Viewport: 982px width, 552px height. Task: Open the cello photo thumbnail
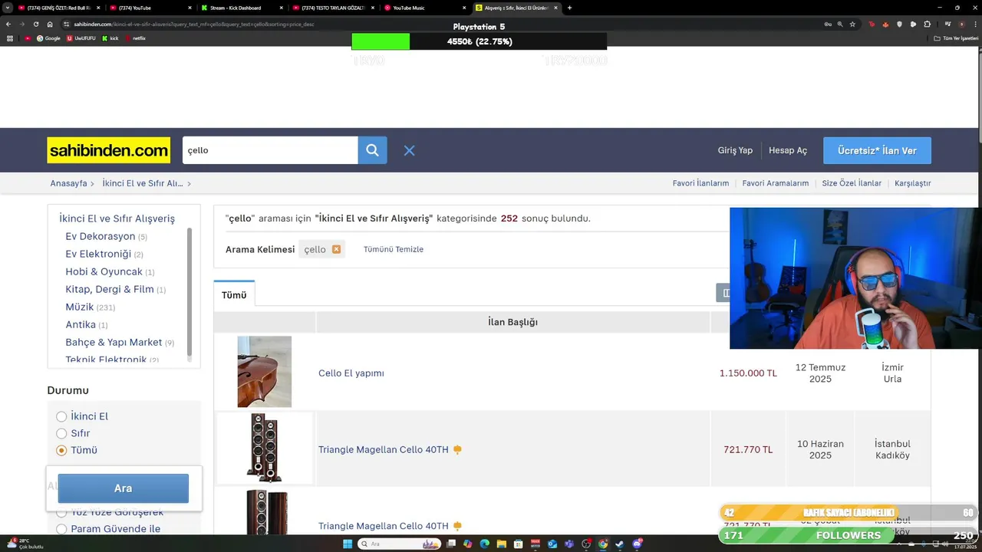(x=264, y=372)
